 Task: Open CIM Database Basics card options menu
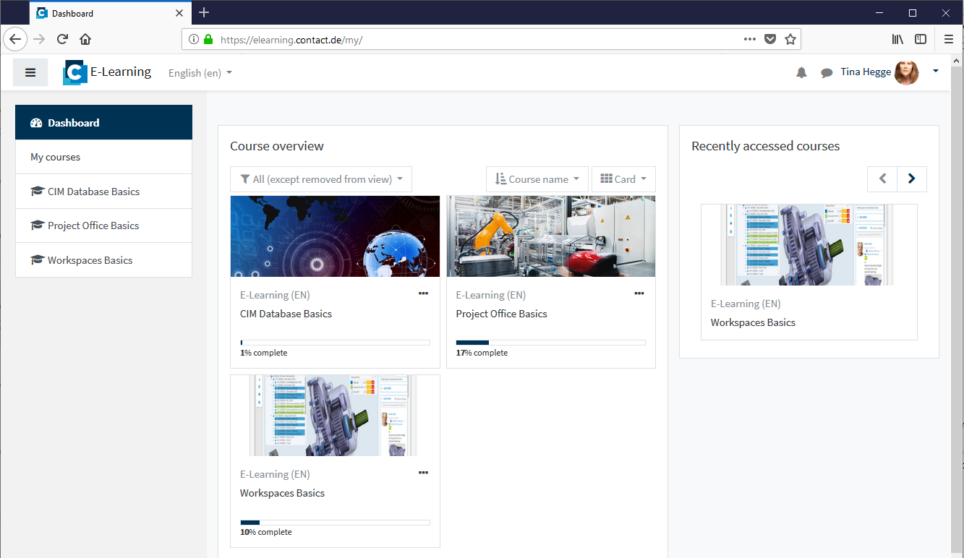click(x=423, y=293)
